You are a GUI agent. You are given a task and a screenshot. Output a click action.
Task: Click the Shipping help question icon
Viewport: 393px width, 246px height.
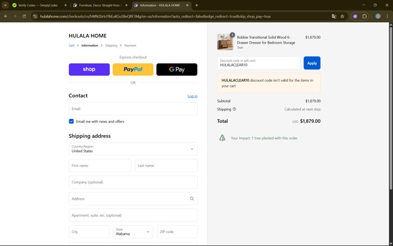coord(235,109)
